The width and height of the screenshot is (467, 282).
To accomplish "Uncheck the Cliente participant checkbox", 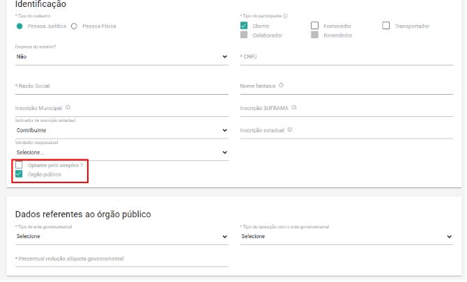I will (244, 26).
